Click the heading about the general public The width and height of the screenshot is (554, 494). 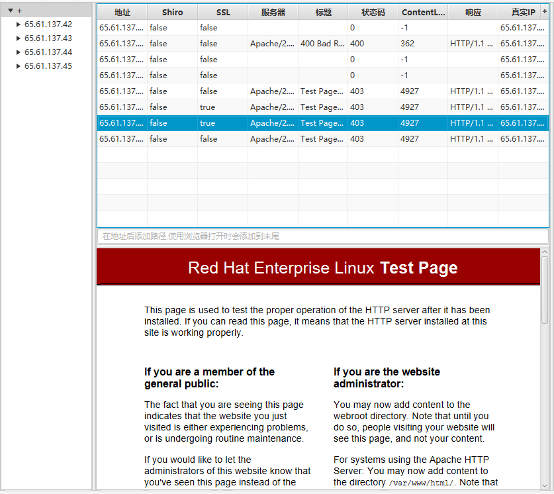pos(209,377)
